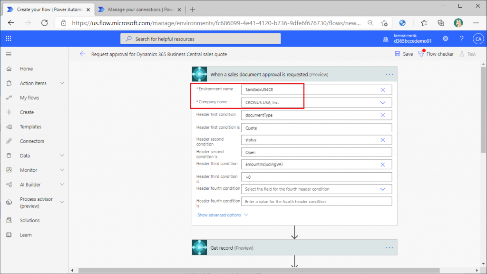Open the browser Collections icon
Screen dimensions: 487x274
tap(441, 23)
